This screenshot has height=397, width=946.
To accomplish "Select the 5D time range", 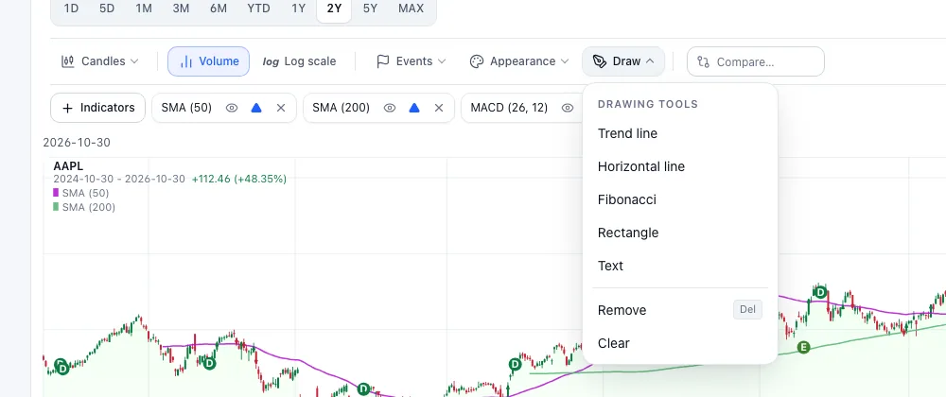I will click(x=107, y=9).
